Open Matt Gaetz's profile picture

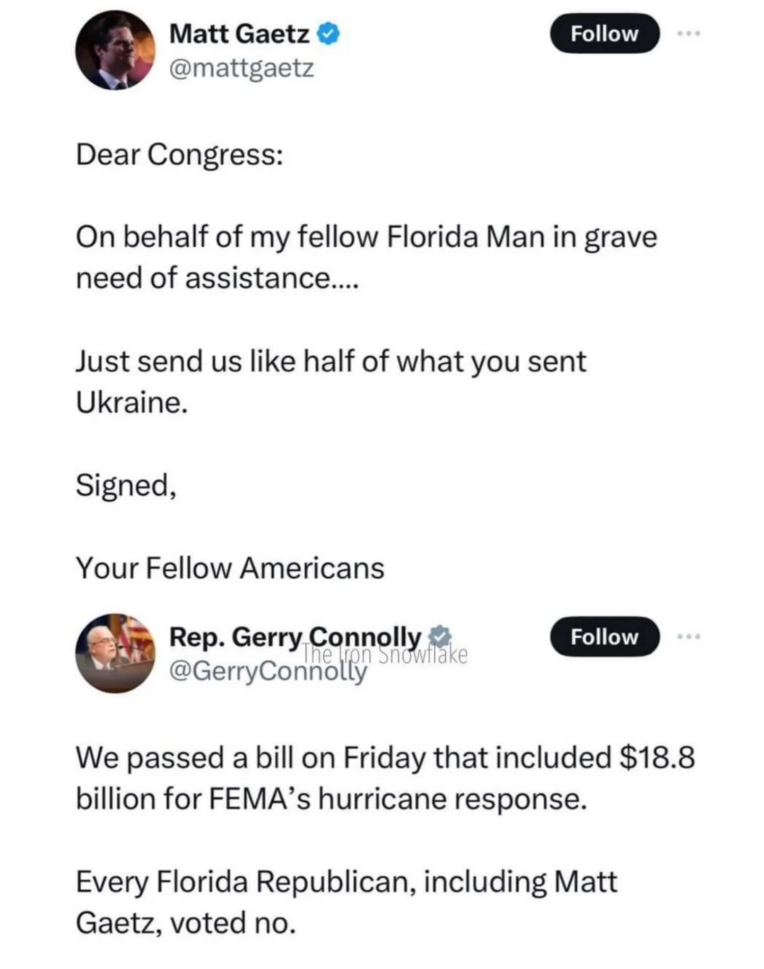[115, 50]
